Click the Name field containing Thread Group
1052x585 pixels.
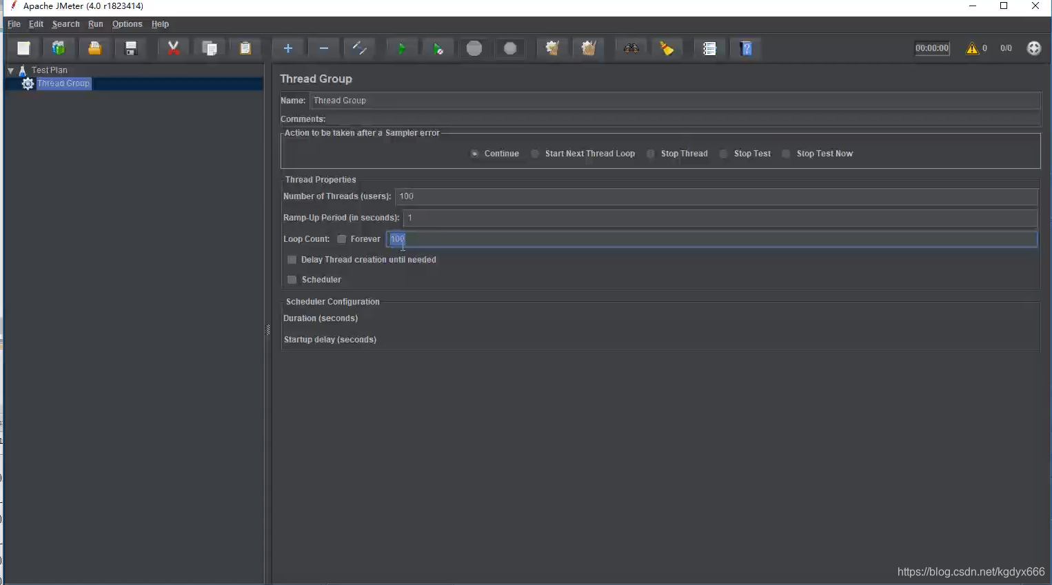click(x=675, y=101)
